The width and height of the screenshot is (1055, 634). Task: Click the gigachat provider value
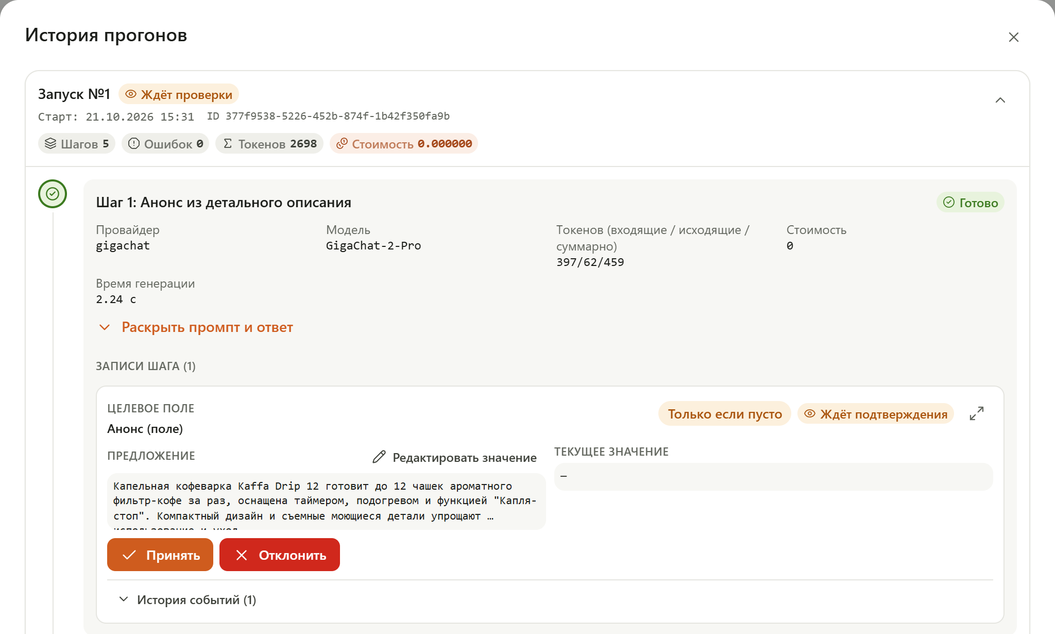[123, 246]
